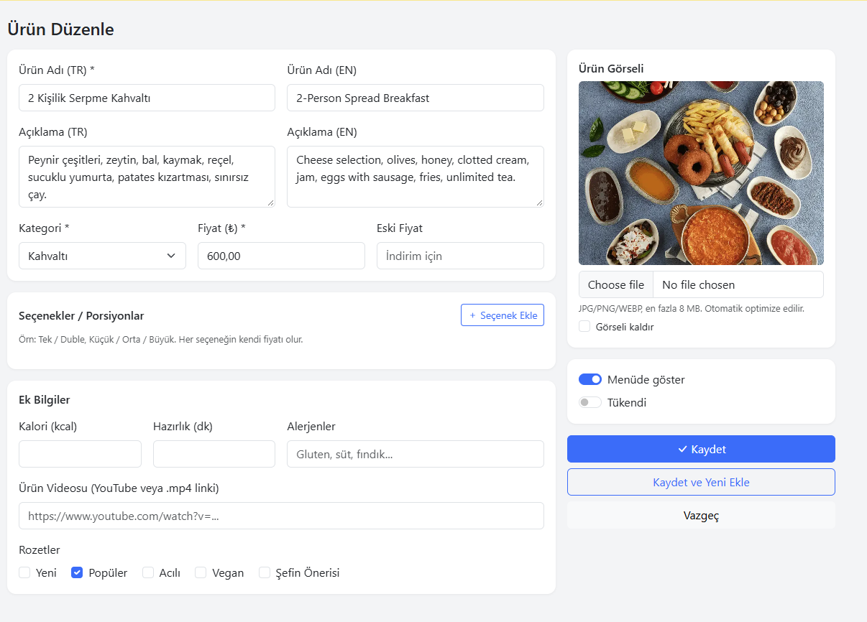The height and width of the screenshot is (622, 867).
Task: Click the Alerjenler input field
Action: coord(416,454)
